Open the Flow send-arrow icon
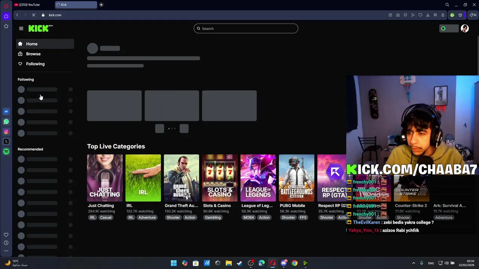 (x=413, y=15)
